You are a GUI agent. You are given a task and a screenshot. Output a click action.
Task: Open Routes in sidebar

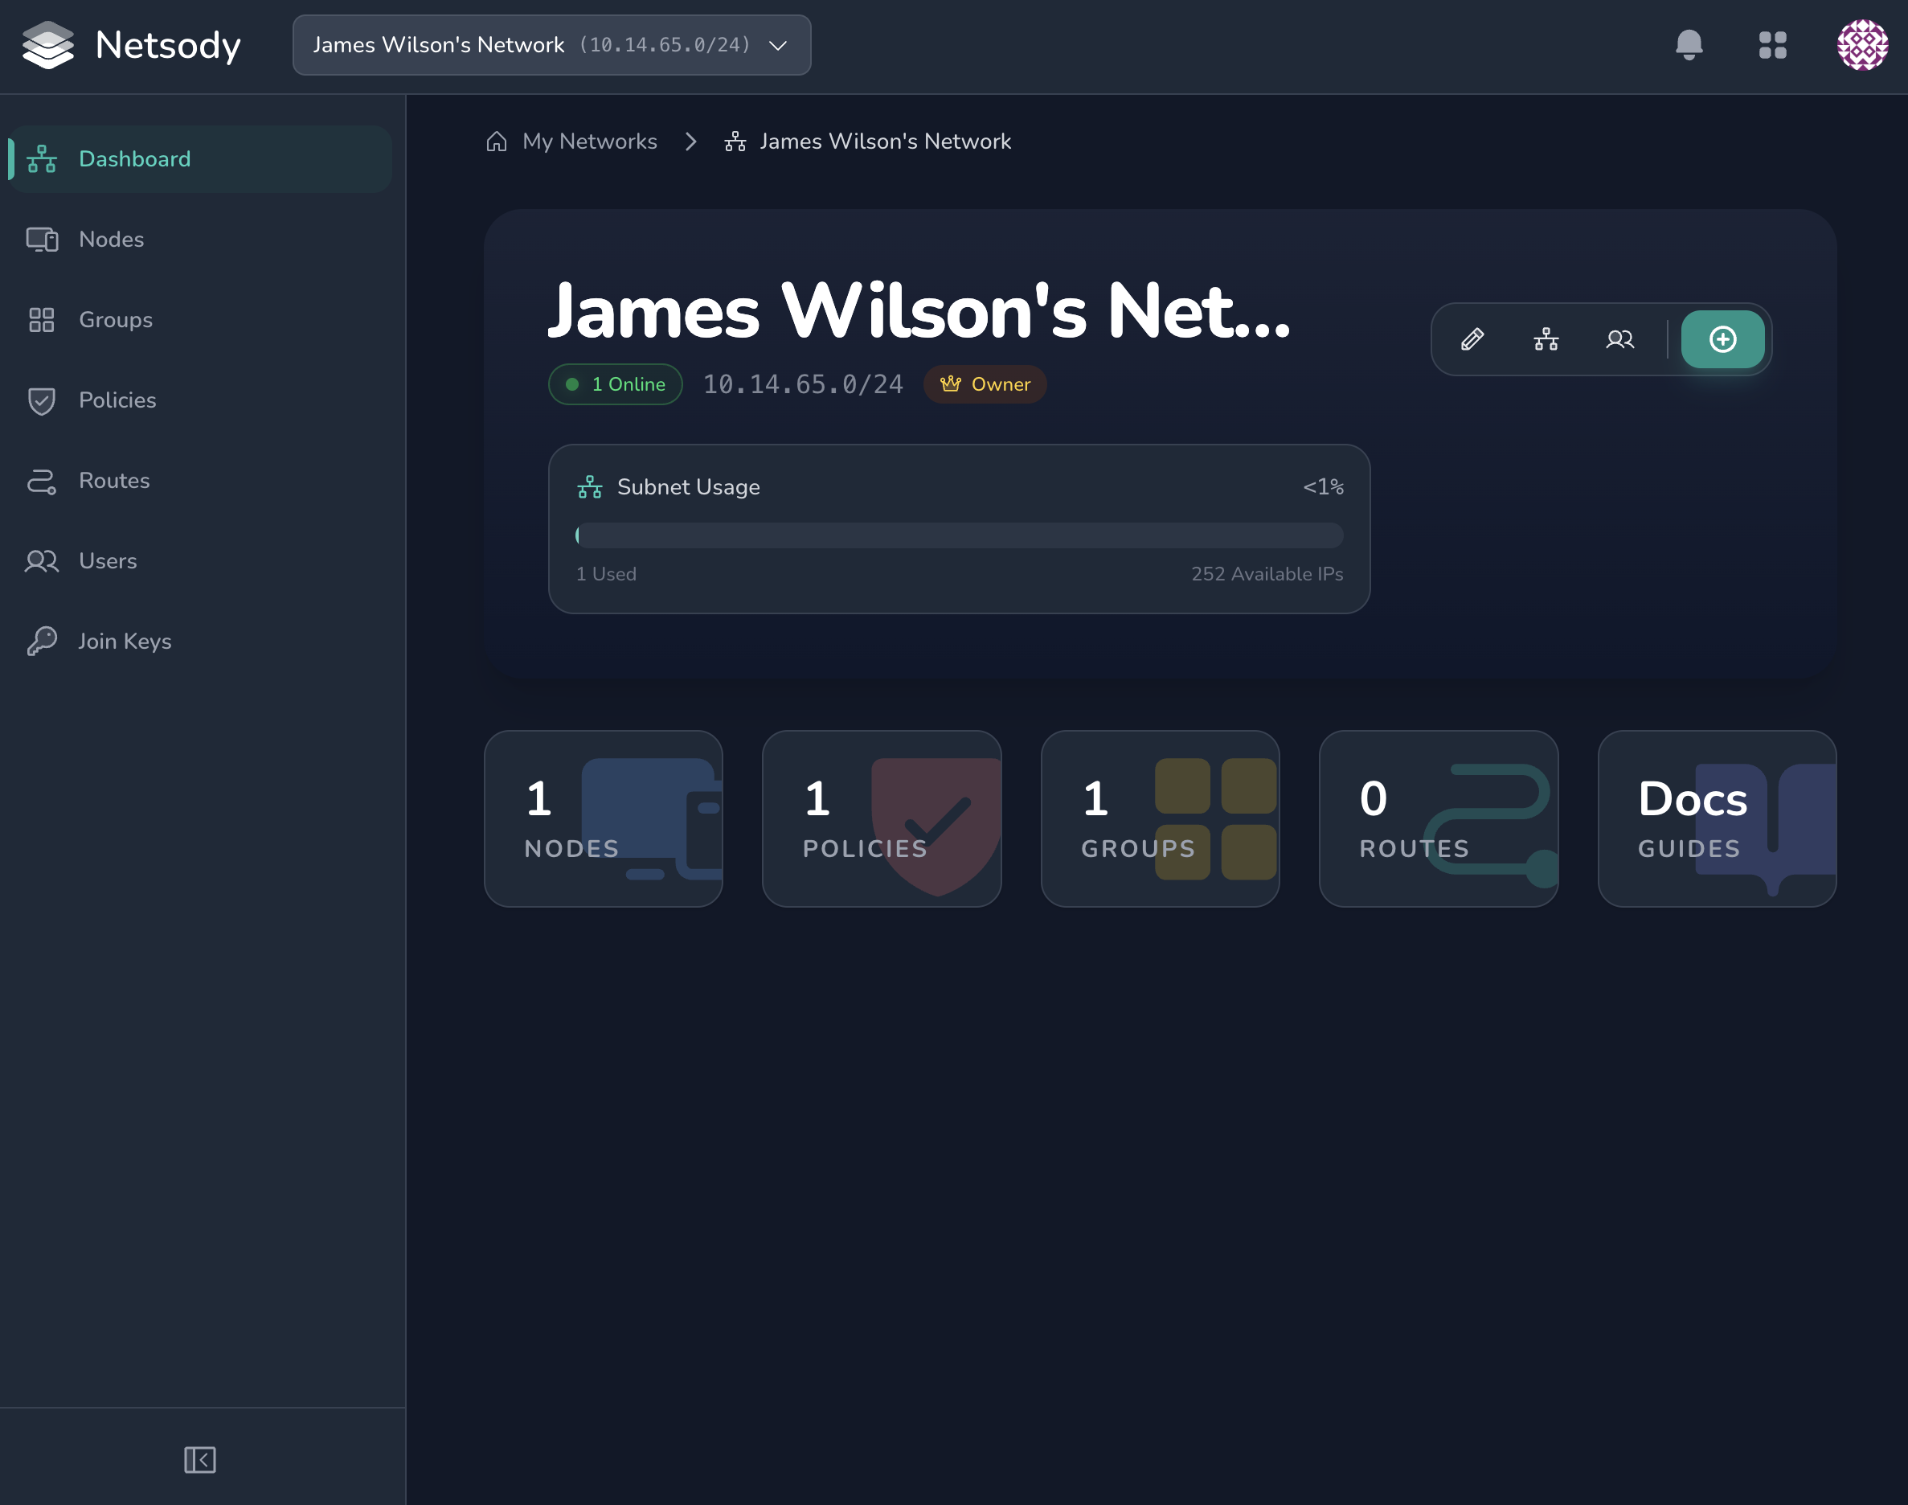click(x=199, y=481)
